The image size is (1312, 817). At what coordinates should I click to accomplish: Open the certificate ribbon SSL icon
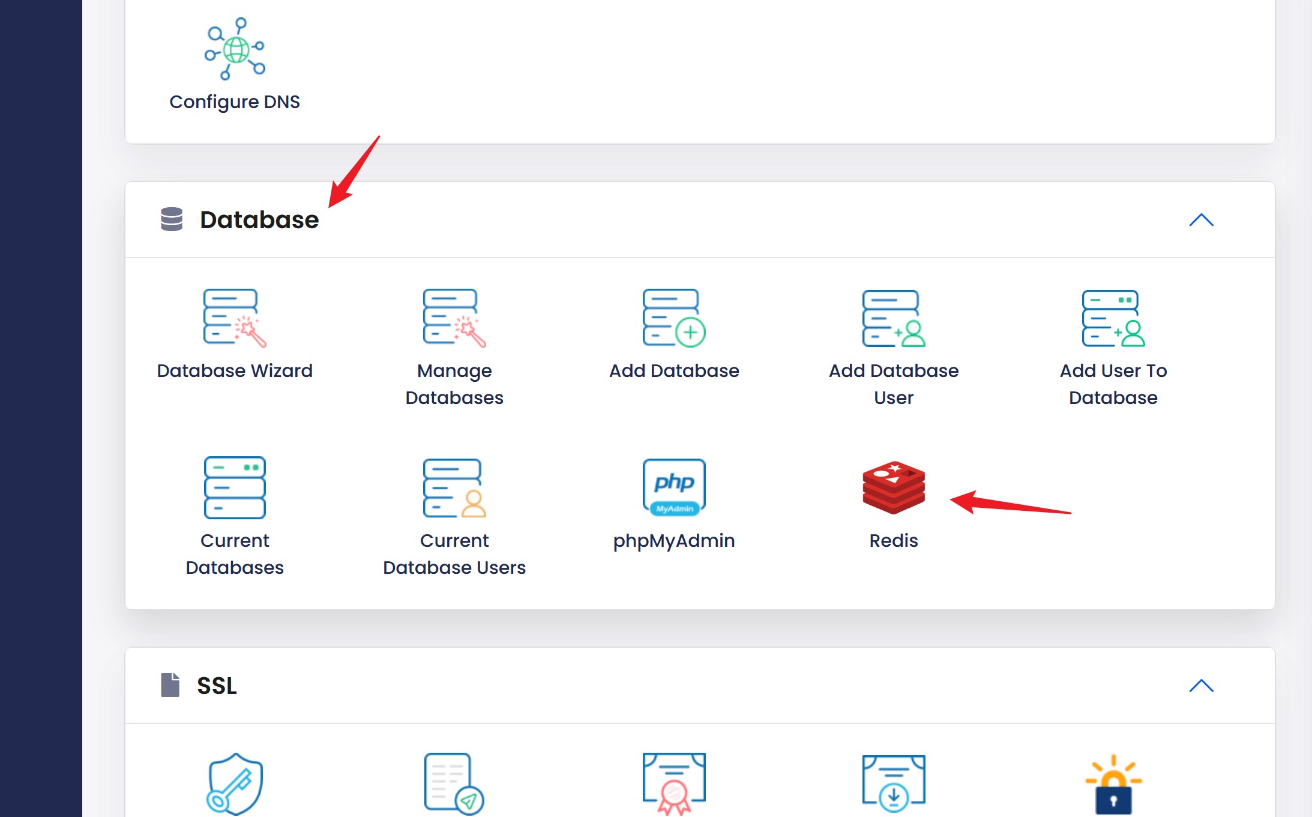[x=674, y=783]
